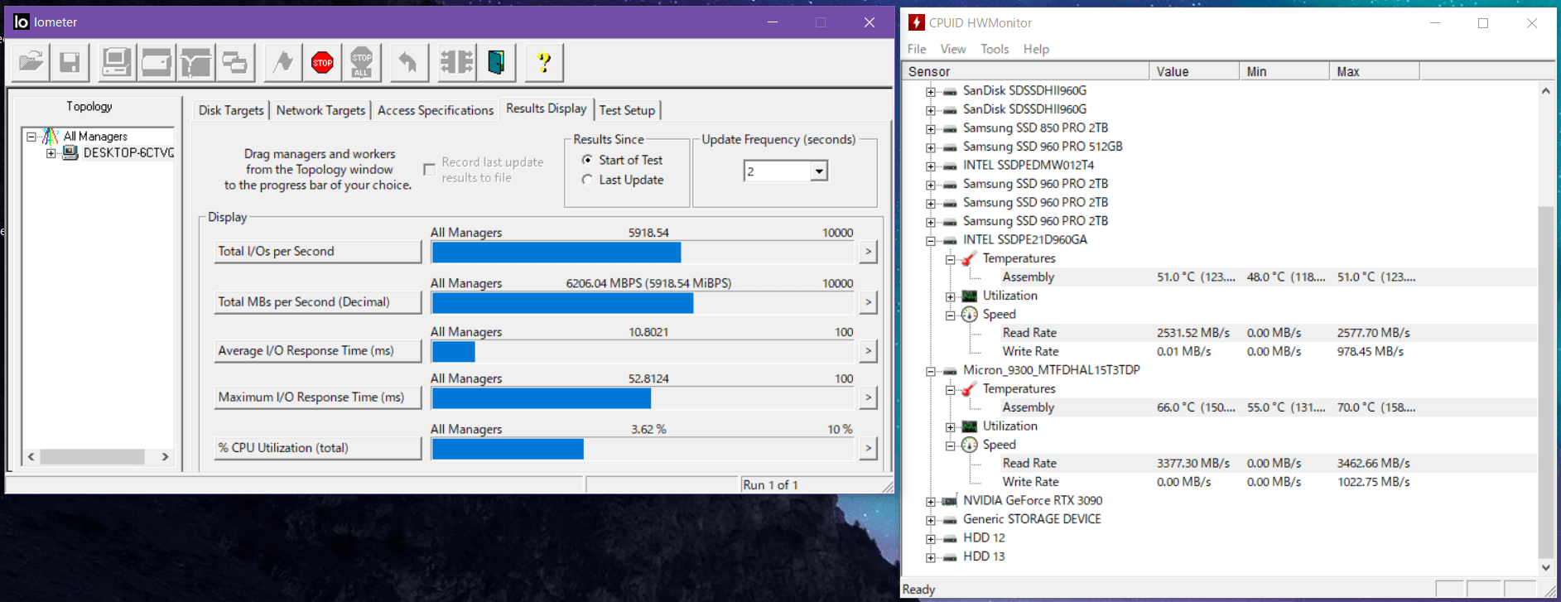
Task: Open the Test Setup tab
Action: pyautogui.click(x=627, y=110)
